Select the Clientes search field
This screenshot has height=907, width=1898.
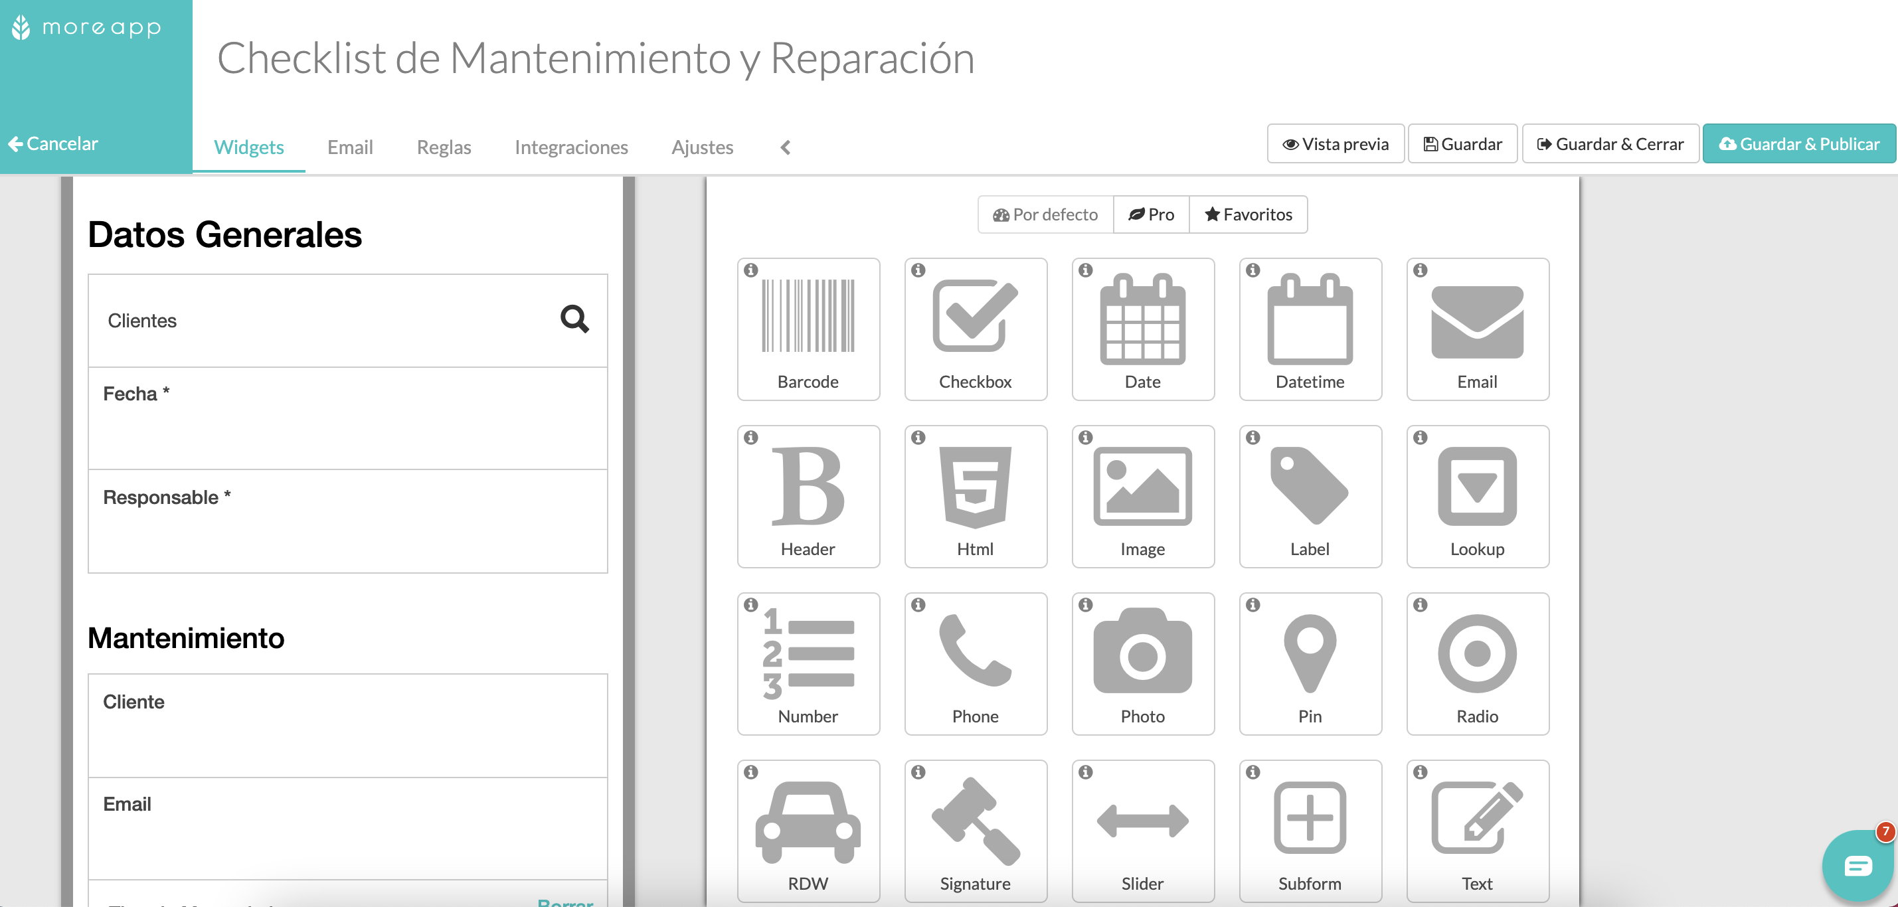point(348,321)
